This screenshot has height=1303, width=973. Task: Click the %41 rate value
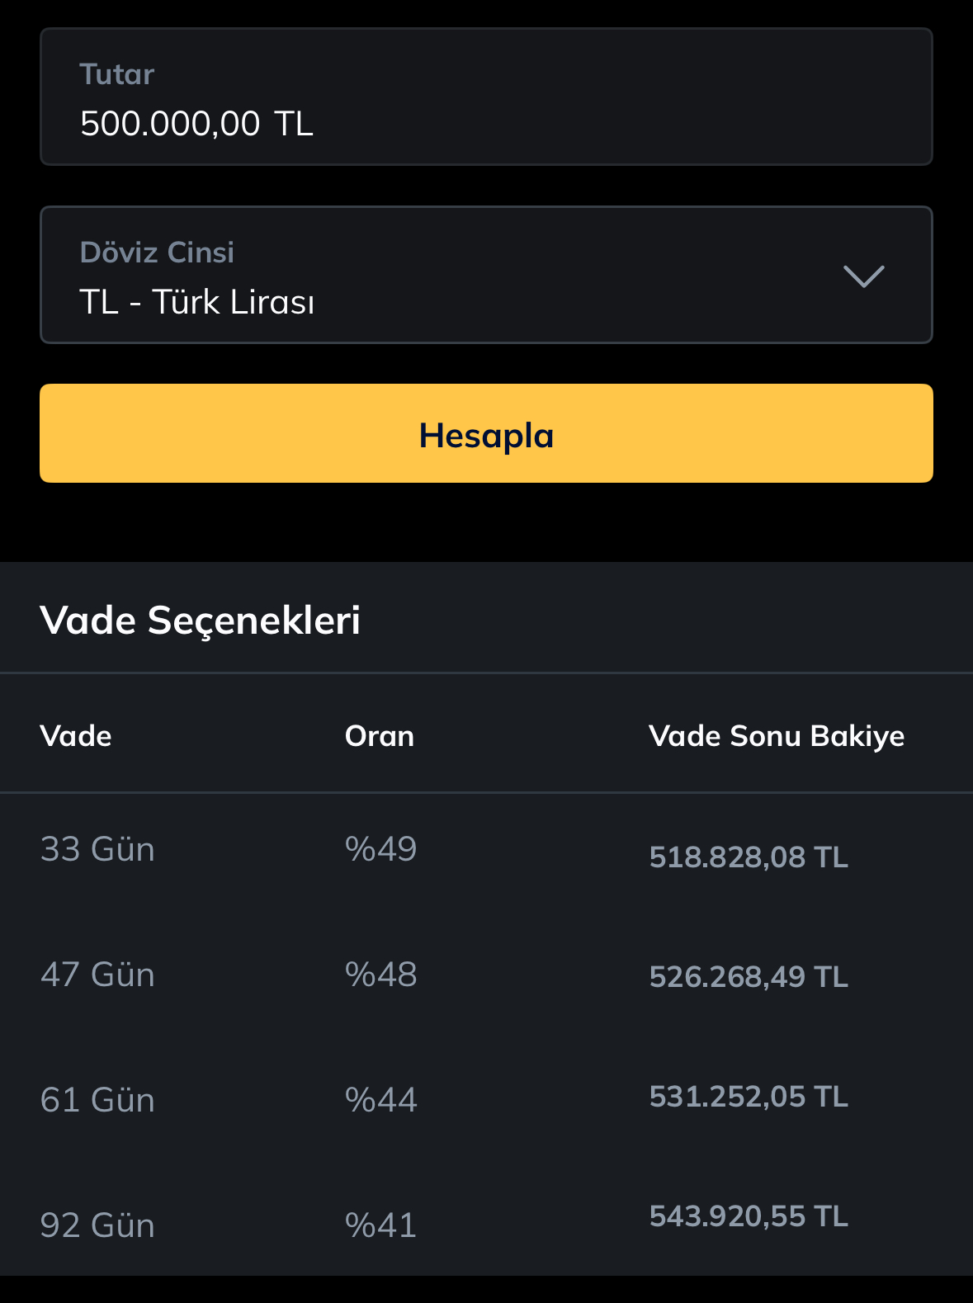click(380, 1225)
